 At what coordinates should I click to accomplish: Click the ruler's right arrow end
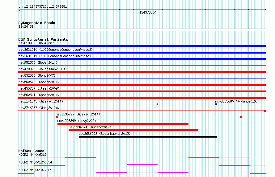tap(265, 10)
